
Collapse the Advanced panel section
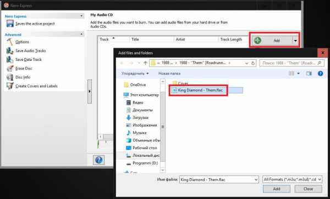(81, 34)
